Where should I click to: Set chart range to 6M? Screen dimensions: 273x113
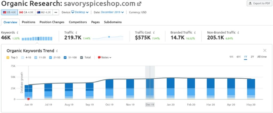coord(238,57)
